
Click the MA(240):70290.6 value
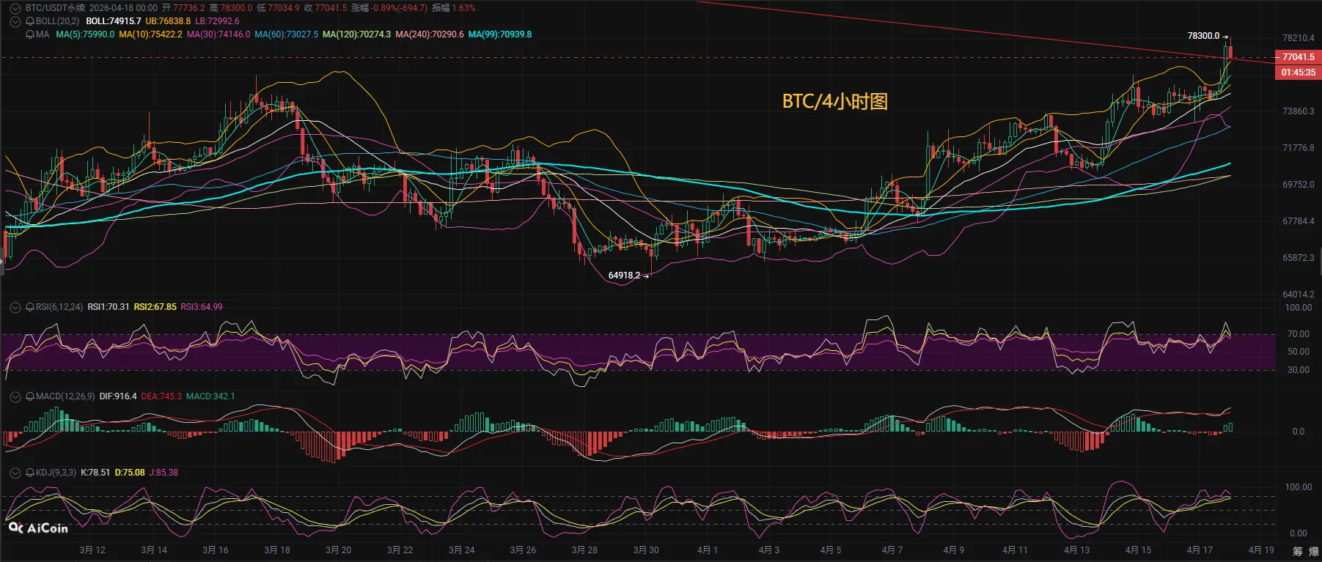430,34
